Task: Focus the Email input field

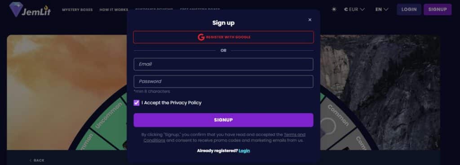Action: point(223,64)
